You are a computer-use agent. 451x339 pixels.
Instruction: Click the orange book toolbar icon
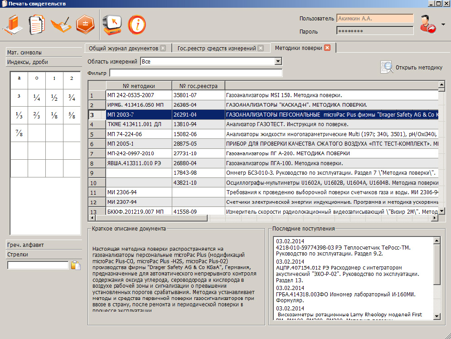click(13, 25)
